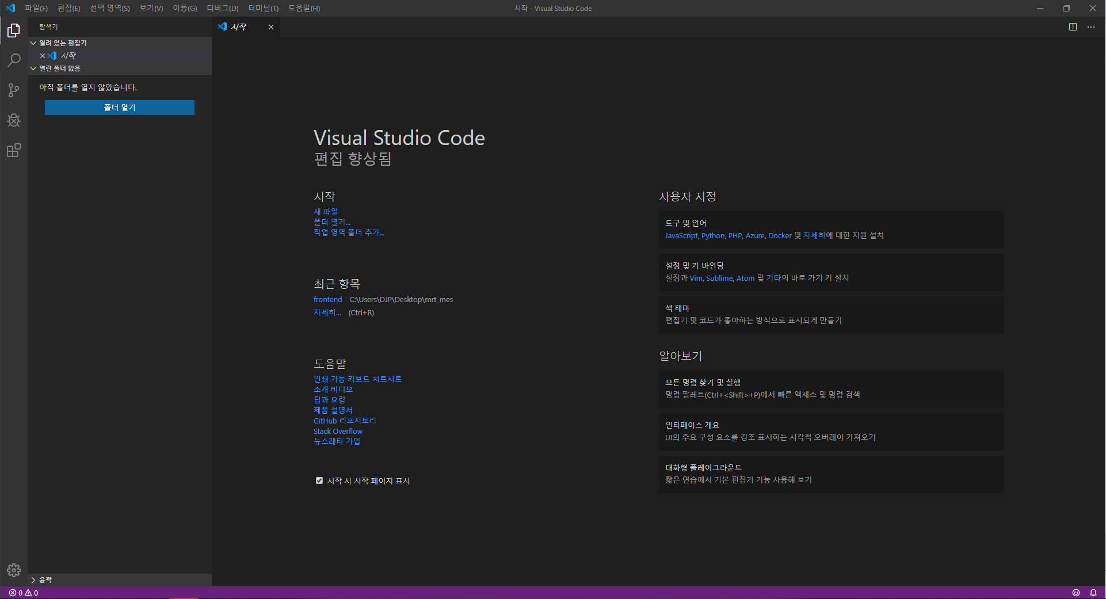The width and height of the screenshot is (1106, 599).
Task: Close 시작 in the open editors list
Action: click(43, 56)
